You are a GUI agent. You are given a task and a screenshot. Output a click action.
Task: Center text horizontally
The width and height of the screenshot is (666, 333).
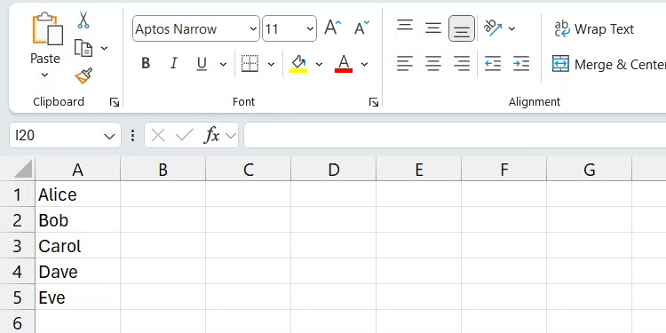(x=433, y=64)
